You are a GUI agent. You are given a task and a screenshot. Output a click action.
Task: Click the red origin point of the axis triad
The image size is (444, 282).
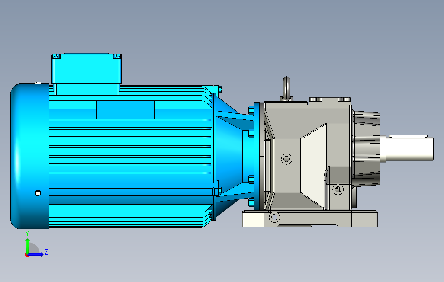coord(27,255)
